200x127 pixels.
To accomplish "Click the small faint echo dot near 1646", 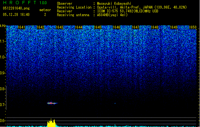I will pyautogui.click(x=115, y=103).
